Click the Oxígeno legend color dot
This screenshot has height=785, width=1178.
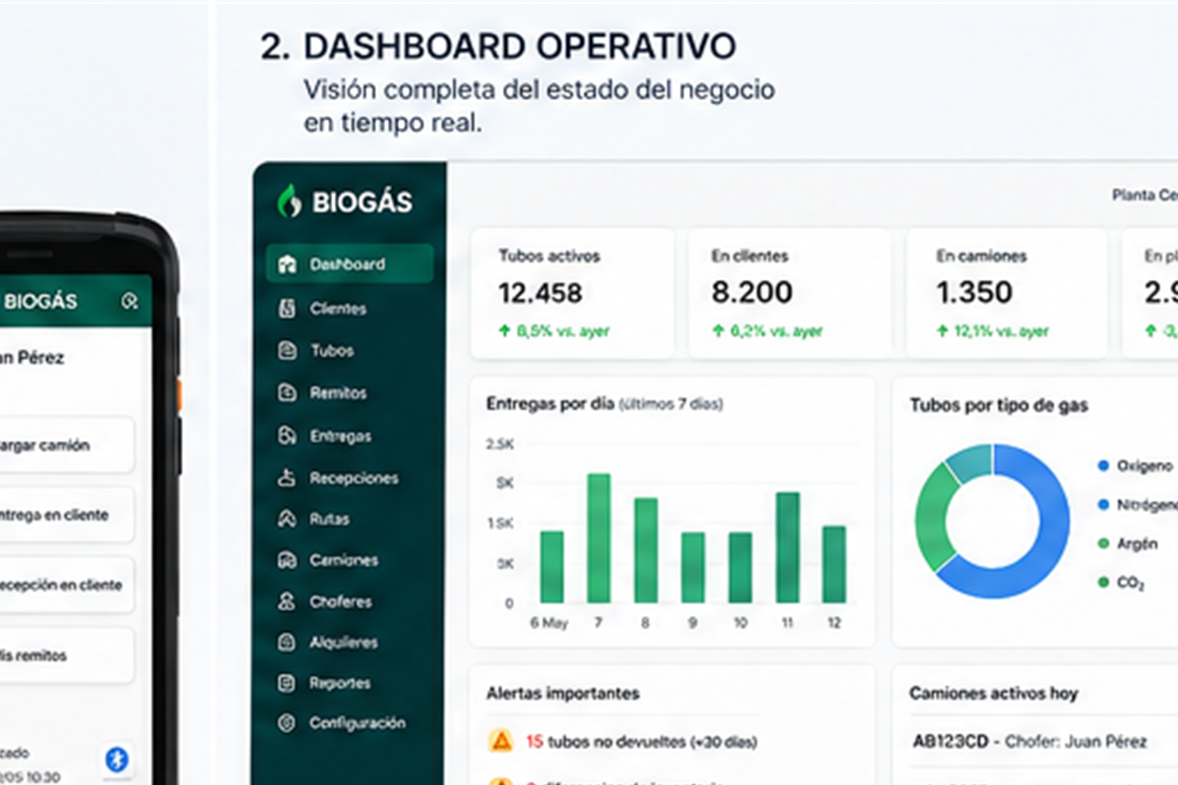pyautogui.click(x=1103, y=466)
